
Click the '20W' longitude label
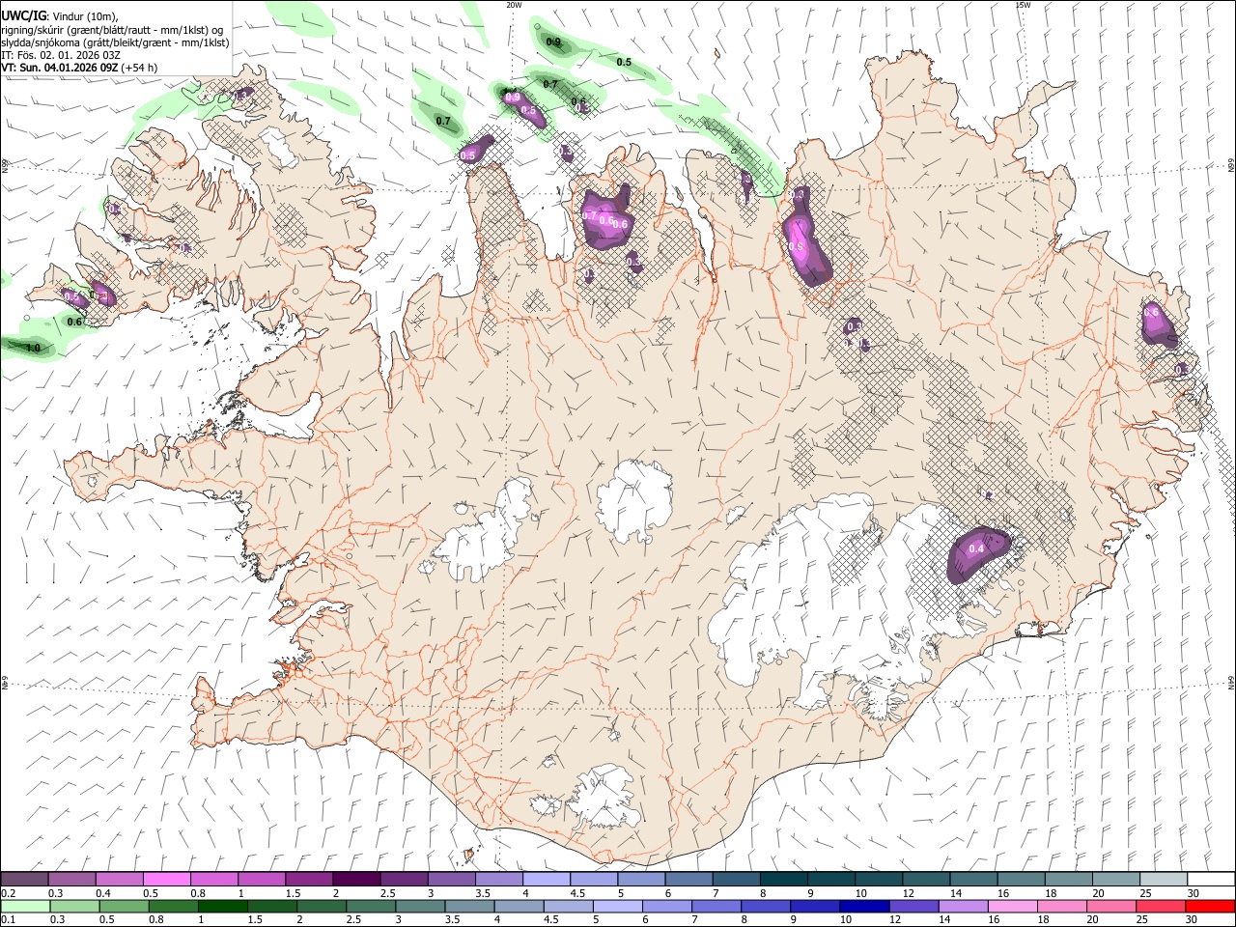tap(515, 5)
